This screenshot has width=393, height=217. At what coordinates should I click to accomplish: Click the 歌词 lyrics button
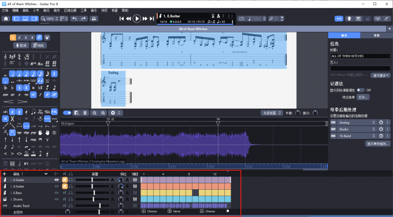(21, 45)
